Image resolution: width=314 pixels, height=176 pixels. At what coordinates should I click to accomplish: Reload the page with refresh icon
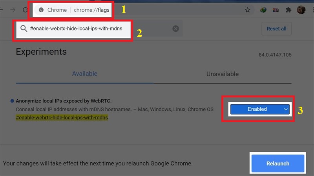tap(25, 10)
